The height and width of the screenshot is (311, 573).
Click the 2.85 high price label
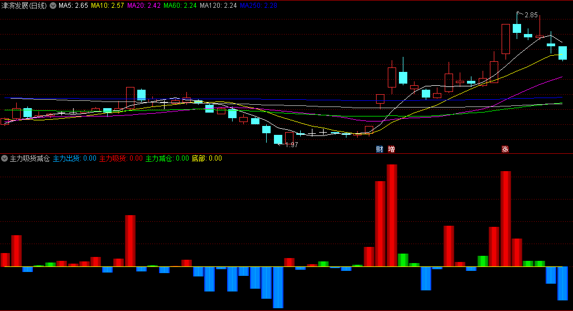pyautogui.click(x=531, y=15)
